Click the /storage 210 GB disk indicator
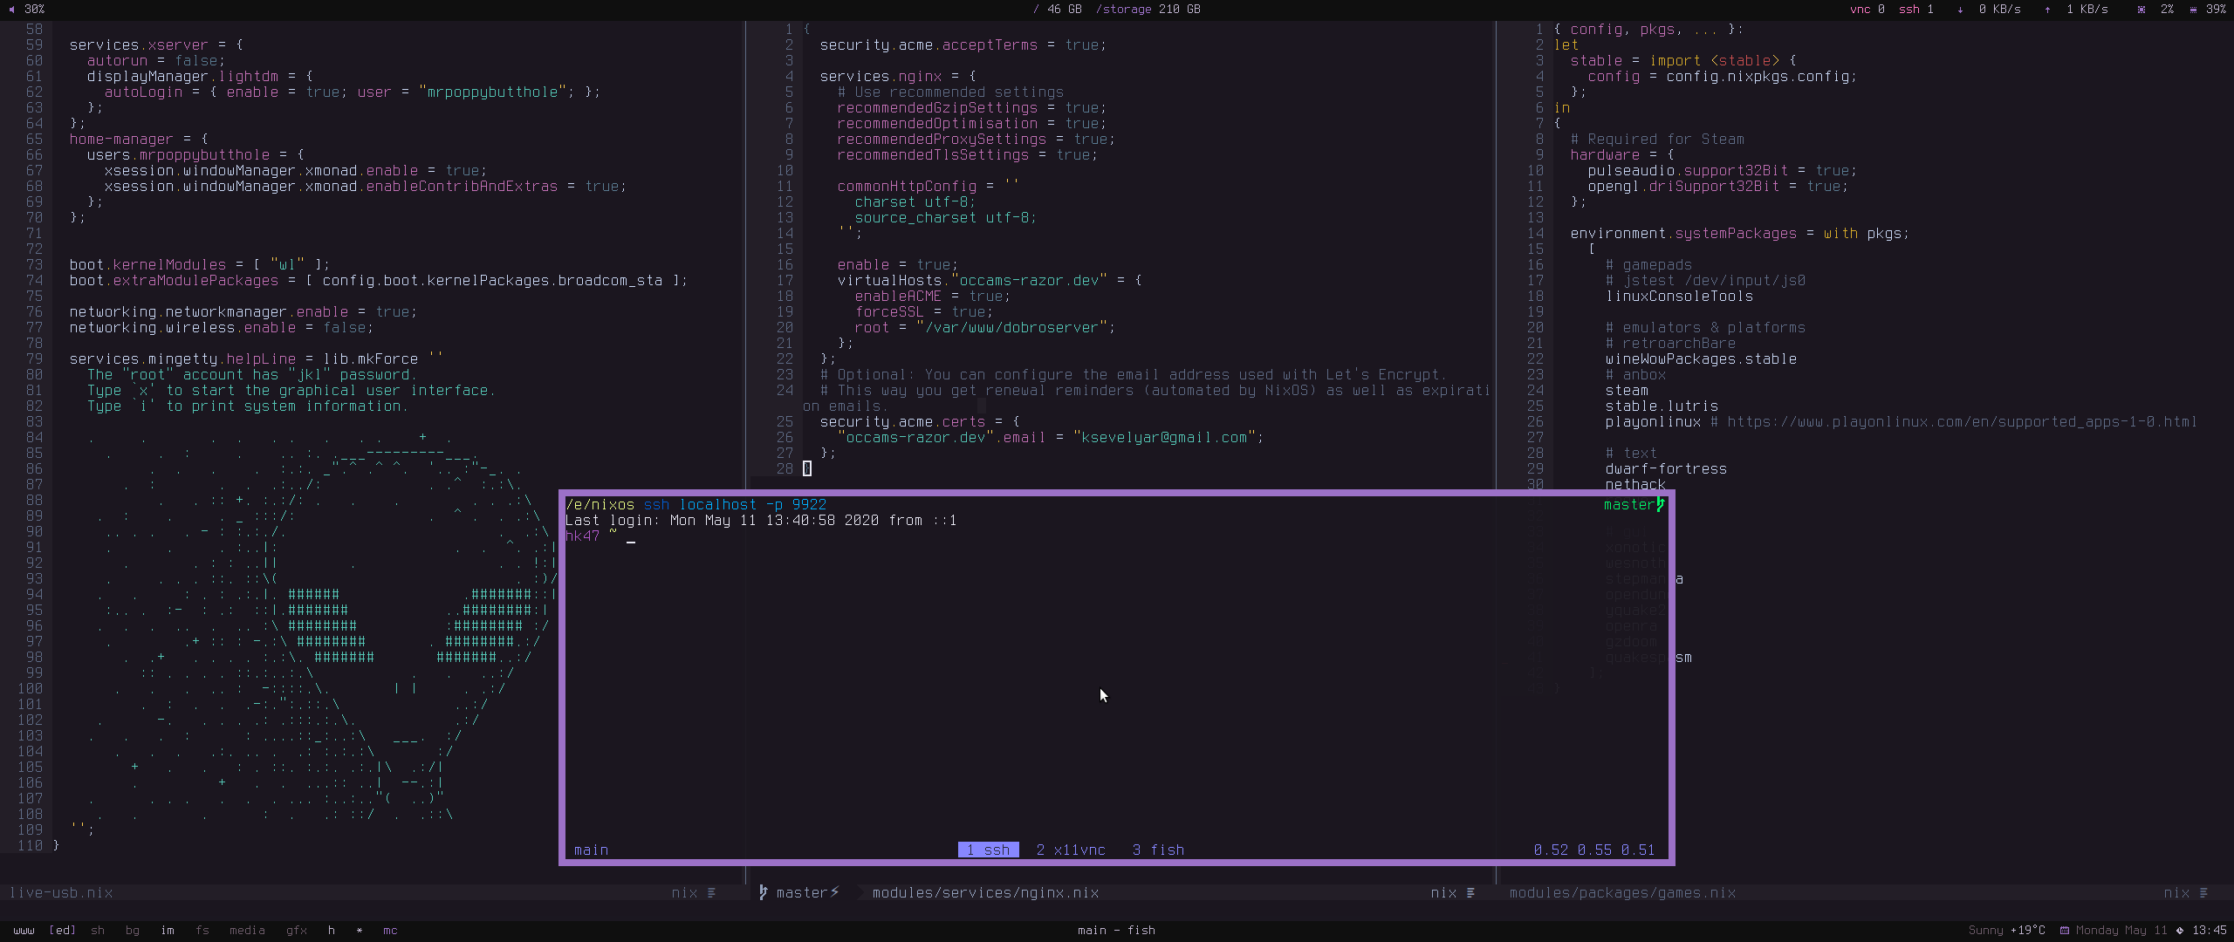Screen dimensions: 2234x942 (1148, 9)
